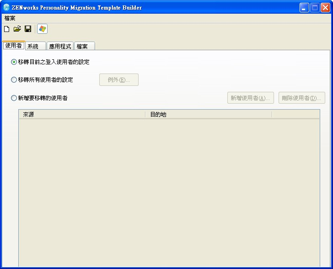Click the 目的地 column header
This screenshot has width=333, height=269.
point(209,115)
